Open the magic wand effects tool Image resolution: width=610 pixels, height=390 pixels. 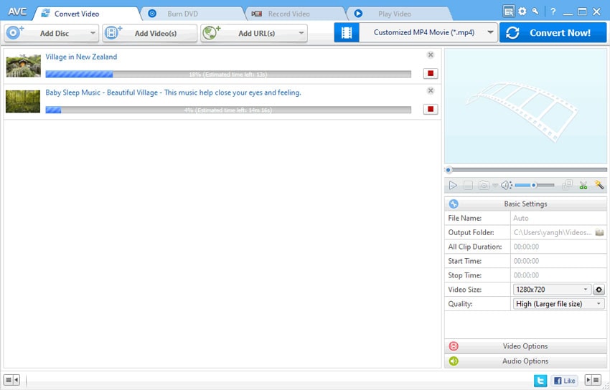point(599,185)
